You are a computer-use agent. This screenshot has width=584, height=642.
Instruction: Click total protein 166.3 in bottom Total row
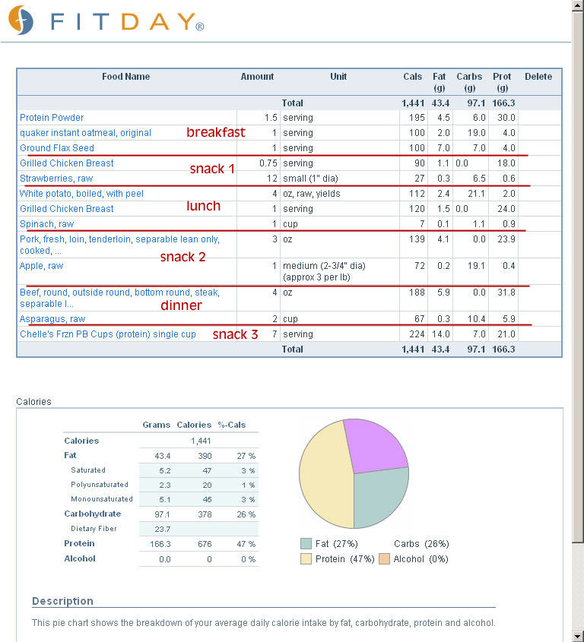(503, 349)
